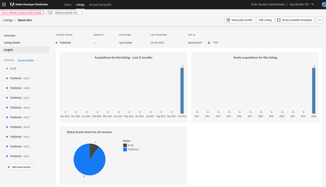326x187 pixels.
Task: Select Listing details in sidebar
Action: [12, 43]
